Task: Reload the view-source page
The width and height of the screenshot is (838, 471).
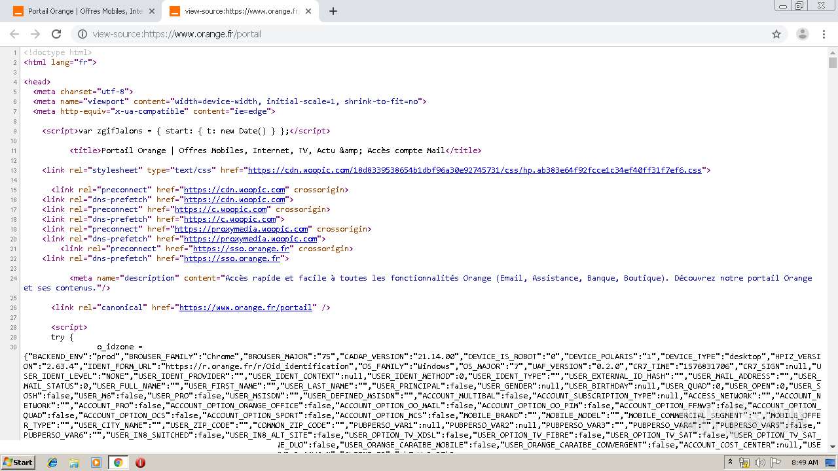Action: (56, 34)
